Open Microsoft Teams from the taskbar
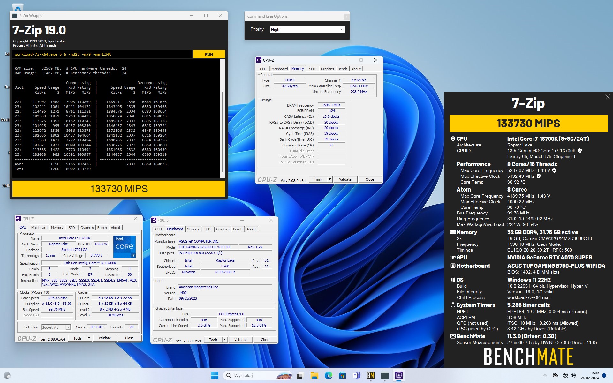 356,375
